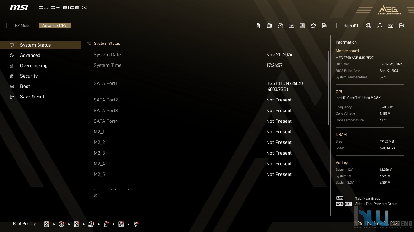
Task: Open the Boot menu
Action: [x=40, y=86]
